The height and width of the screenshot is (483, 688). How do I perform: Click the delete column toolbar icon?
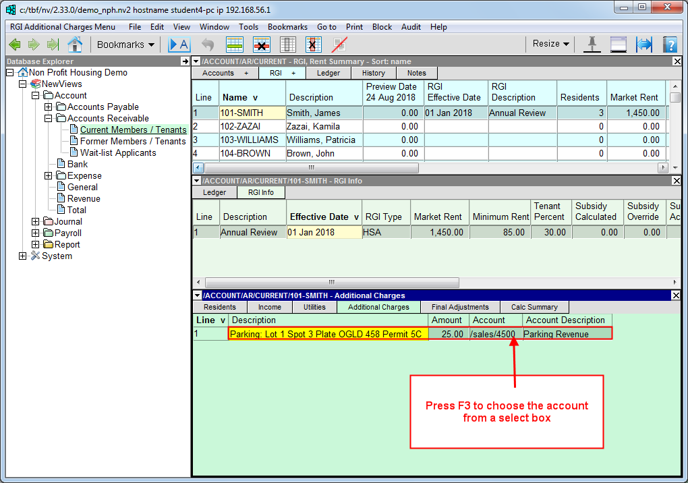click(x=313, y=45)
